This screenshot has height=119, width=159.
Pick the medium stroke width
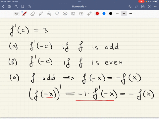(x=124, y=14)
